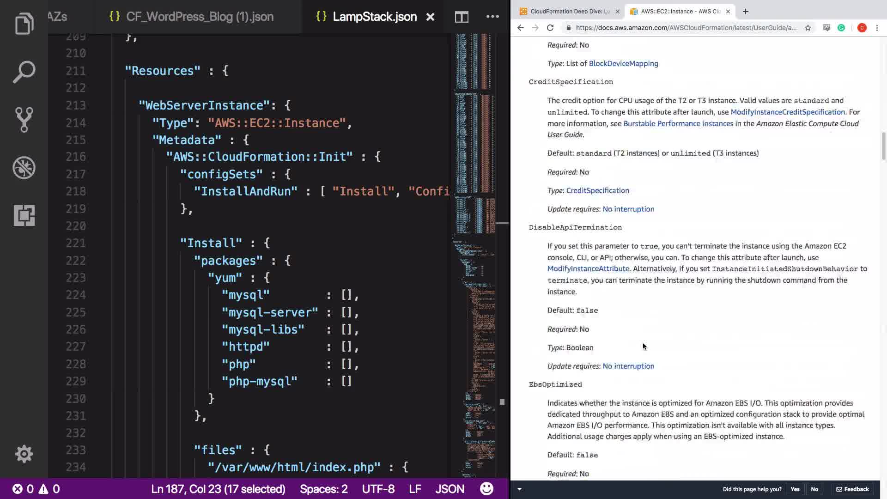Viewport: 887px width, 499px height.
Task: Click the smiley feedback icon
Action: [x=486, y=489]
